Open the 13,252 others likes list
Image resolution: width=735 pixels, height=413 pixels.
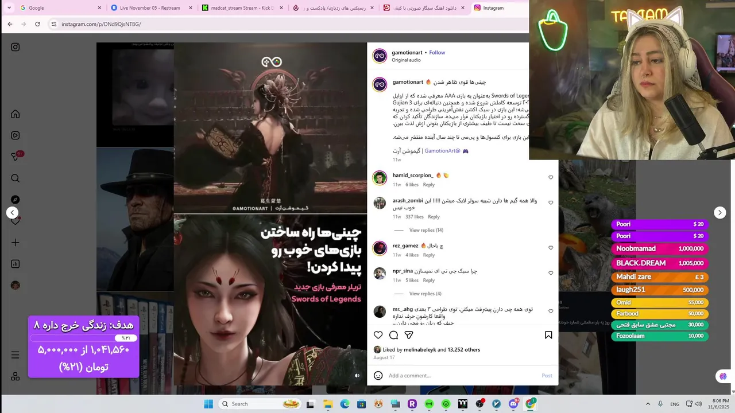(x=464, y=350)
